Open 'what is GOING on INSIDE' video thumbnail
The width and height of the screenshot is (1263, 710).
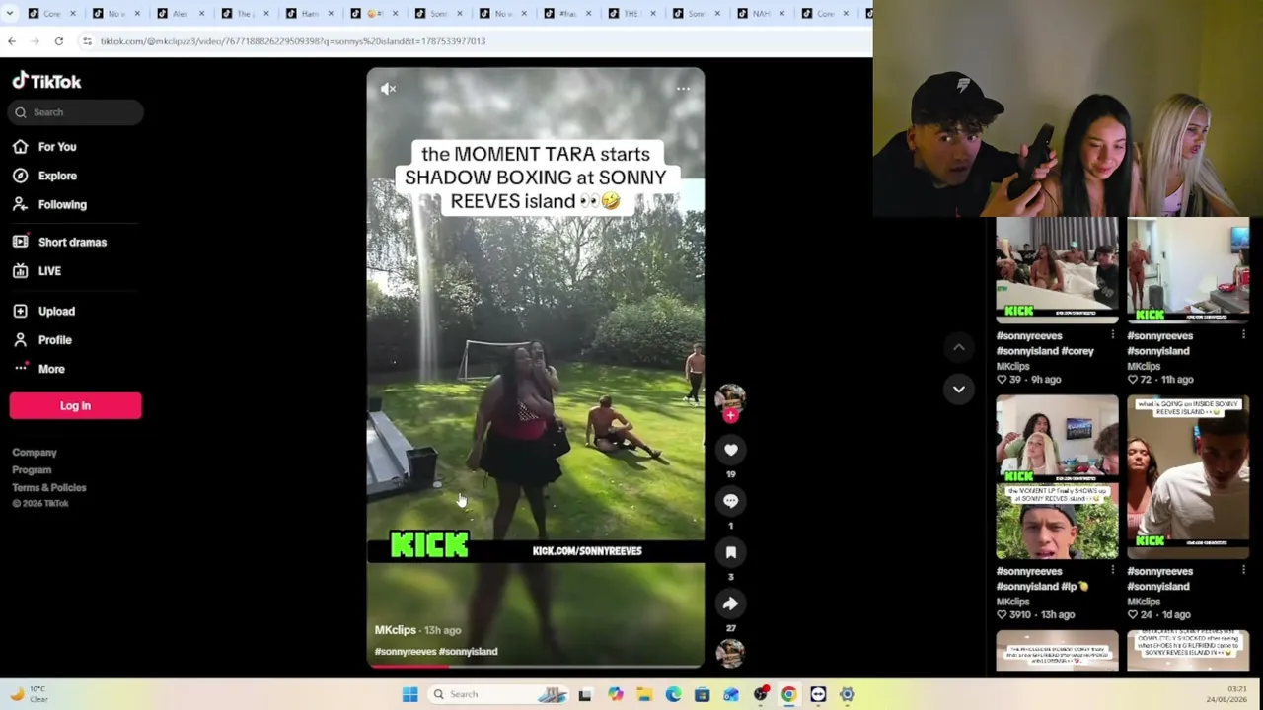1188,477
